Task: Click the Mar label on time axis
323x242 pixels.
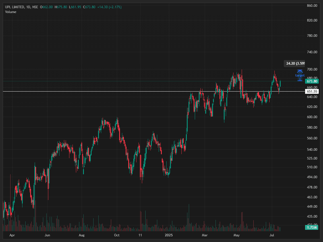Action: 204,235
